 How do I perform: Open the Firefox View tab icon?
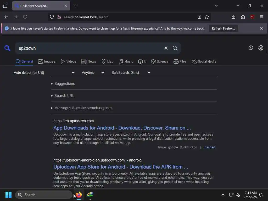5,6
